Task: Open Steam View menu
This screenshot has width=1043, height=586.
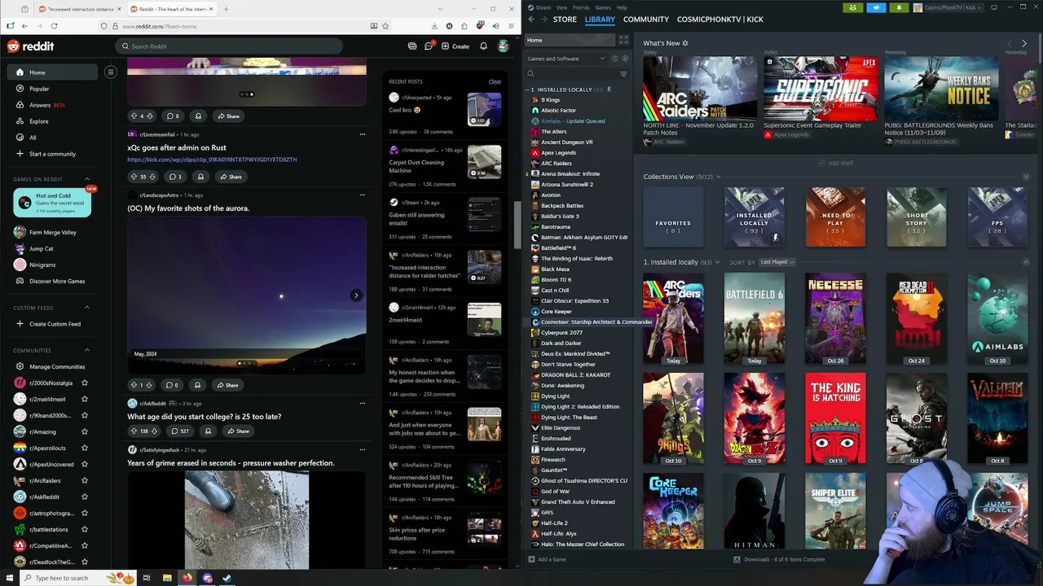Action: pos(561,7)
